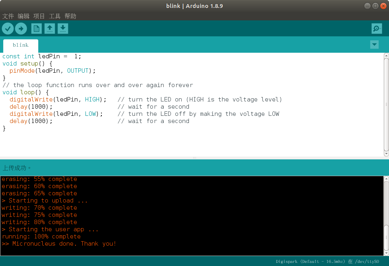Screen dimensions: 389x266
Task: Click the Verify sketch checkmark icon
Action: click(x=8, y=28)
